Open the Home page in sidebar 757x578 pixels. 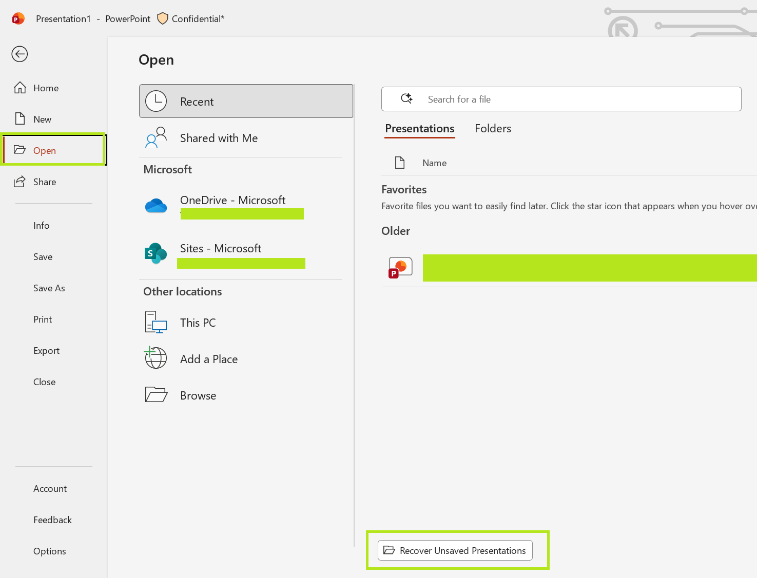pyautogui.click(x=54, y=88)
